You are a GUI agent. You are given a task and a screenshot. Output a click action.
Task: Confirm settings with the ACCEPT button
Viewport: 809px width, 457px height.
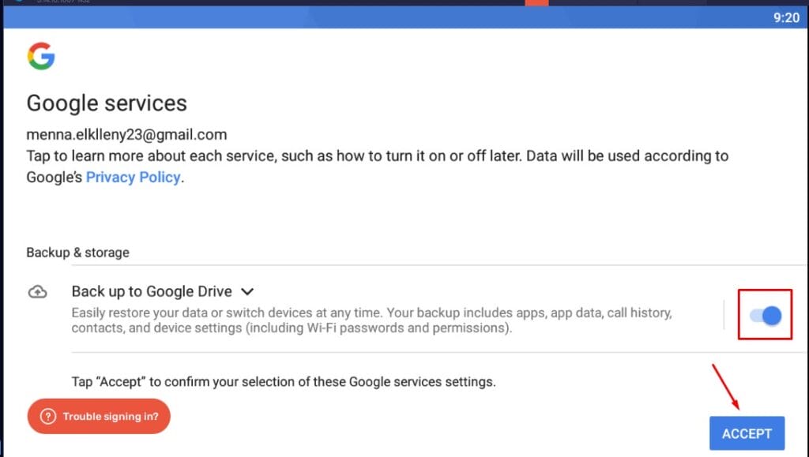747,433
